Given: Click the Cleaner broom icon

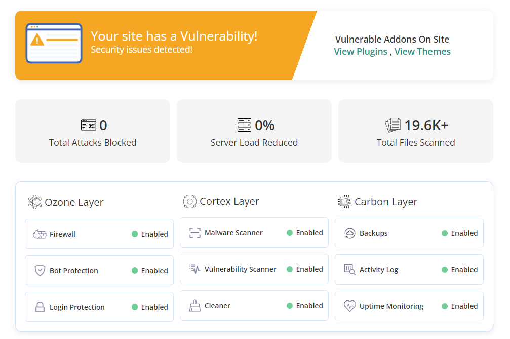Looking at the screenshot, I should [x=195, y=306].
